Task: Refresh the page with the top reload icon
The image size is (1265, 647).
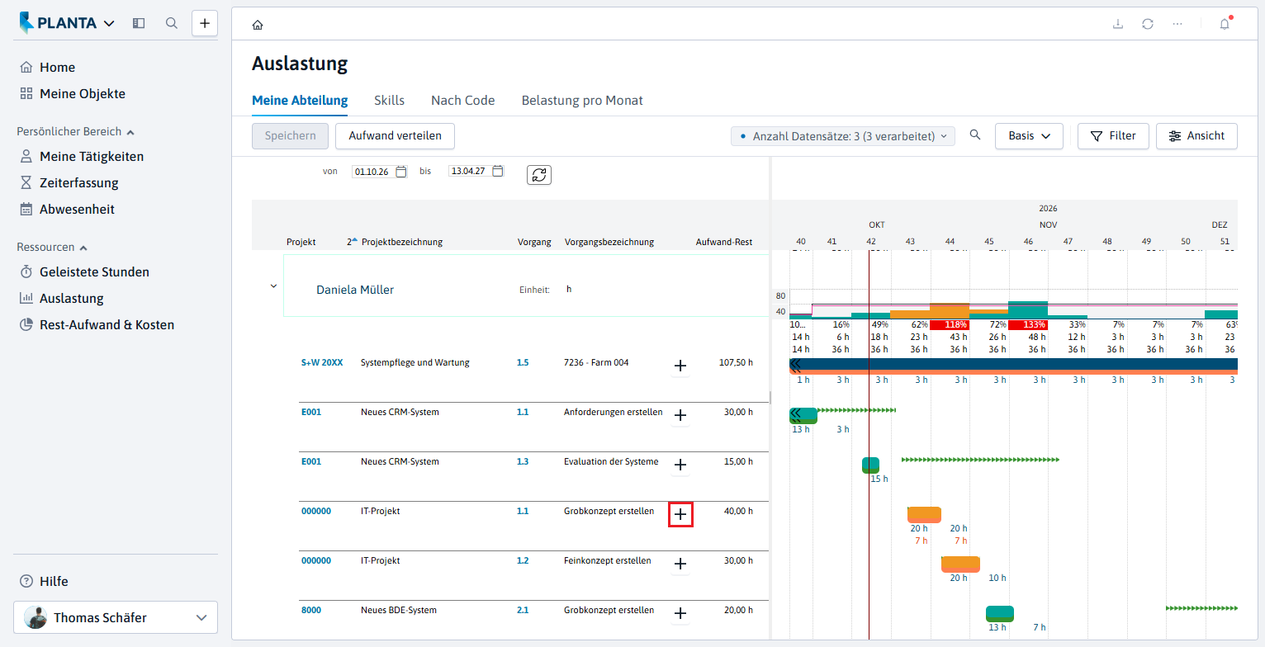Action: click(x=1148, y=24)
